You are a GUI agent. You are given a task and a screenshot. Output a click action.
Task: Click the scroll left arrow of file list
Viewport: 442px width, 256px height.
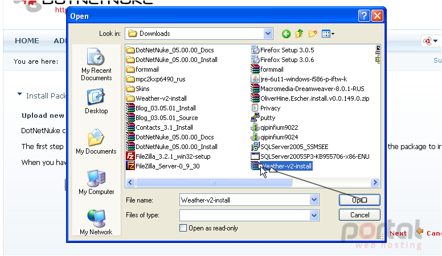130,183
